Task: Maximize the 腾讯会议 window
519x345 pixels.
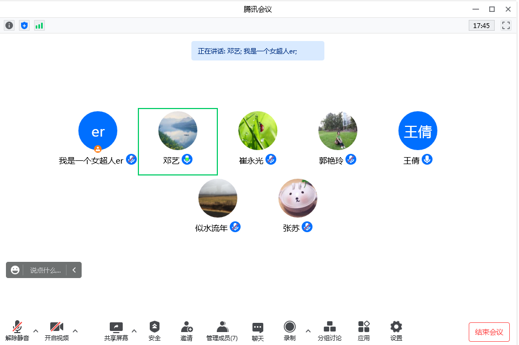Action: (x=492, y=9)
